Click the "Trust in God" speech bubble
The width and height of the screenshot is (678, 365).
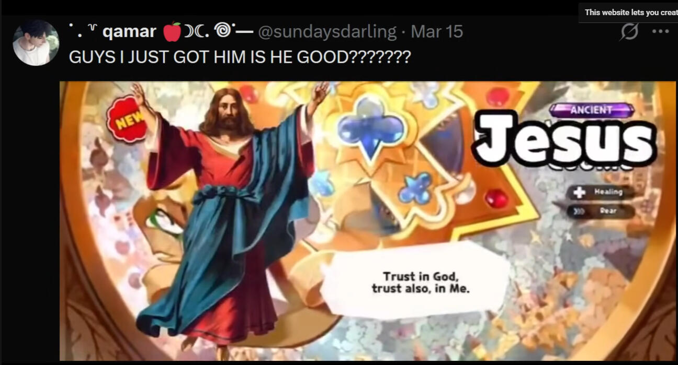click(x=416, y=282)
